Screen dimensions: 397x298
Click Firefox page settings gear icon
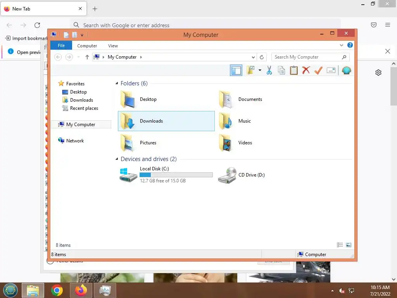pyautogui.click(x=378, y=73)
